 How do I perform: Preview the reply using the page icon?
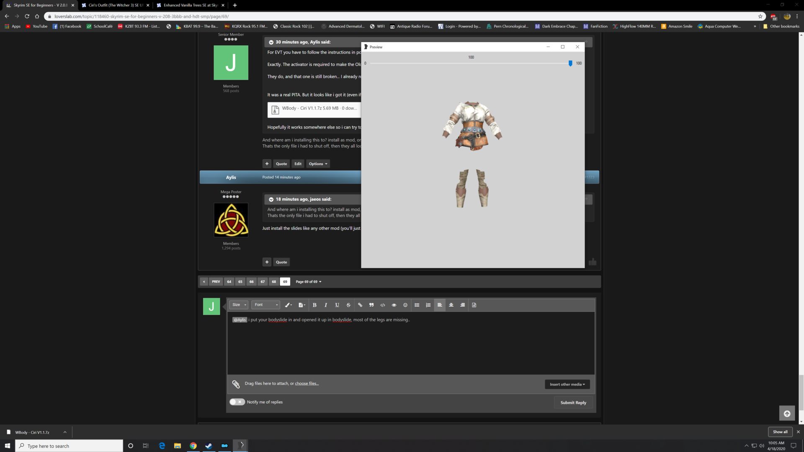(x=474, y=305)
